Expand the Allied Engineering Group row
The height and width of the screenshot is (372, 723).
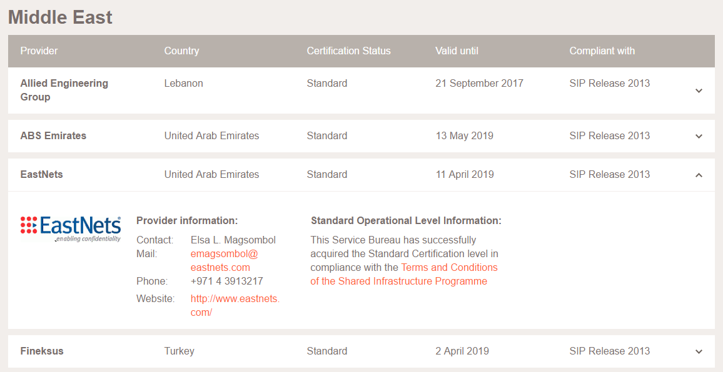coord(699,91)
